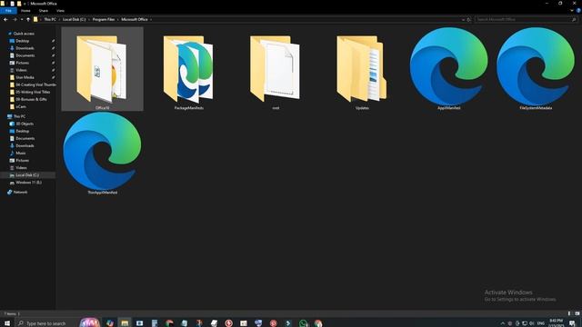
Task: Open the address bar history dropdown
Action: point(463,19)
